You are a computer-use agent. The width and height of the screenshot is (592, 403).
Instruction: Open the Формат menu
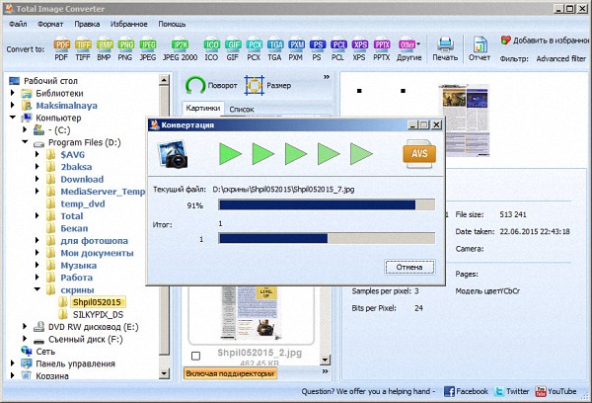51,21
